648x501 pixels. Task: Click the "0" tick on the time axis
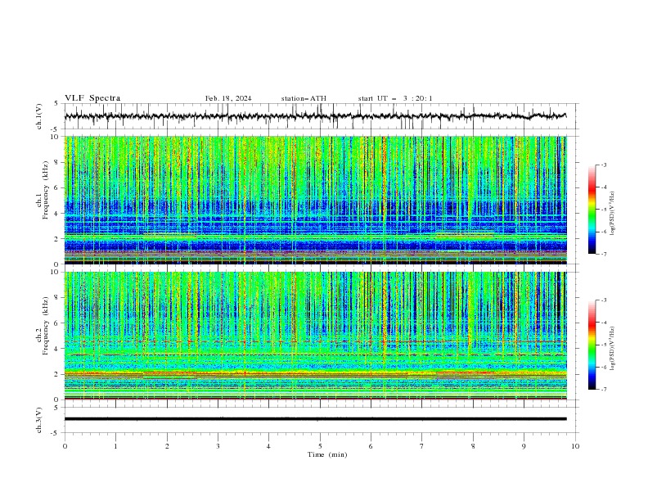[65, 446]
